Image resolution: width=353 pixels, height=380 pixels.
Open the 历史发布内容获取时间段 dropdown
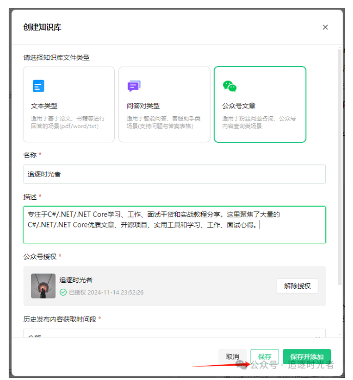point(174,334)
